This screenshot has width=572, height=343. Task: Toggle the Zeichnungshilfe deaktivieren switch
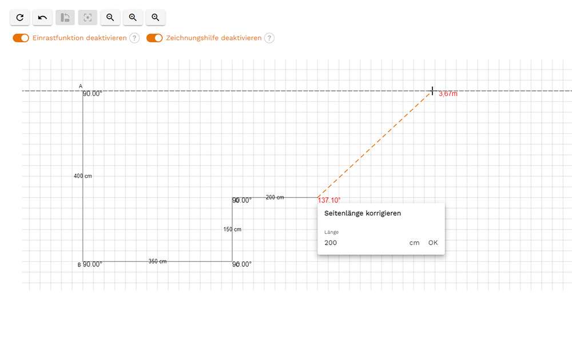(x=155, y=38)
